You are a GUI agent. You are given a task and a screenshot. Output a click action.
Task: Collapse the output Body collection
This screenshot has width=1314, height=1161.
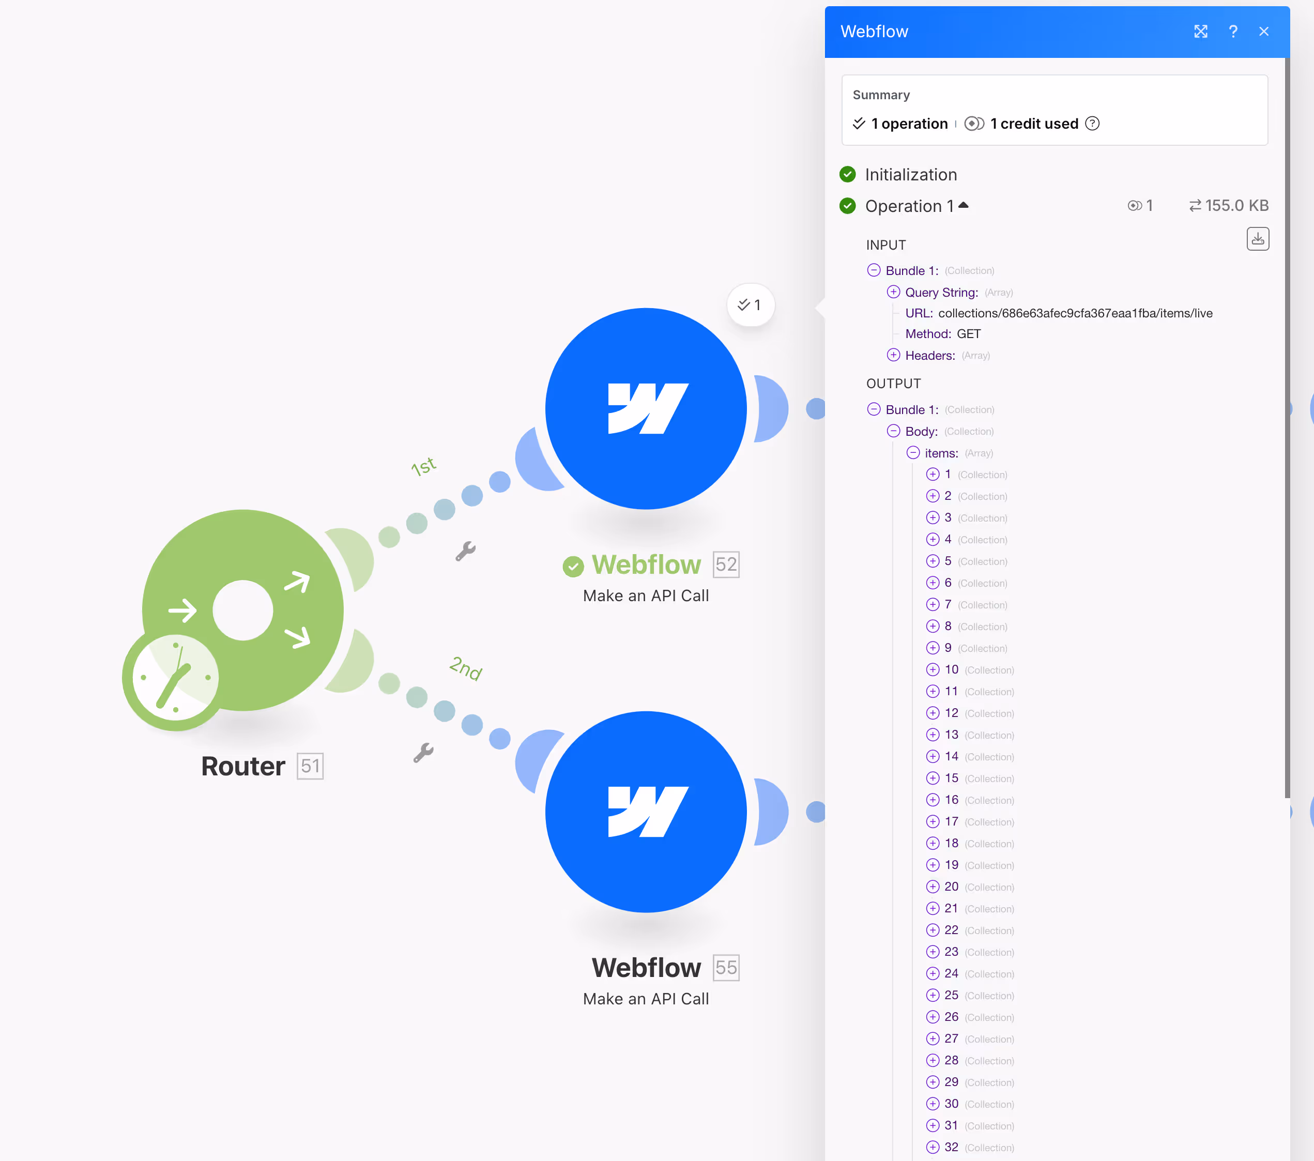click(893, 431)
